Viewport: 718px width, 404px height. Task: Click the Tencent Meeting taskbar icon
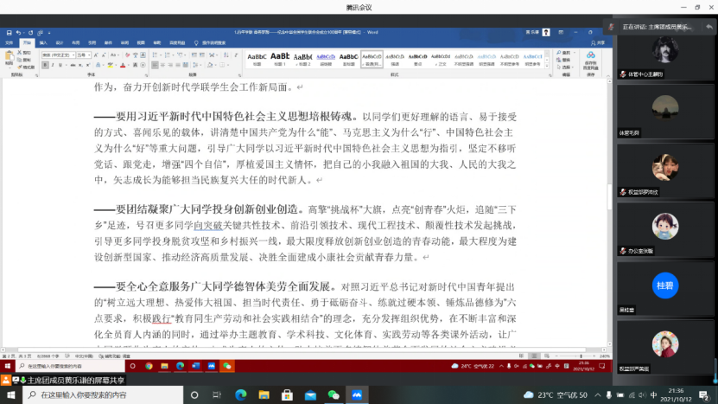pyautogui.click(x=356, y=394)
